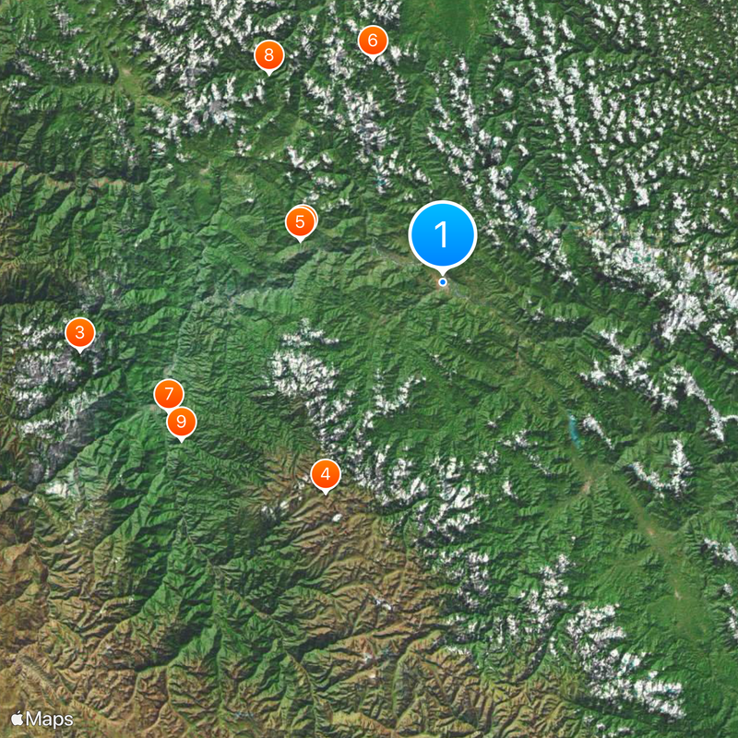
Task: Tap orange map pin number 5
Action: point(300,222)
